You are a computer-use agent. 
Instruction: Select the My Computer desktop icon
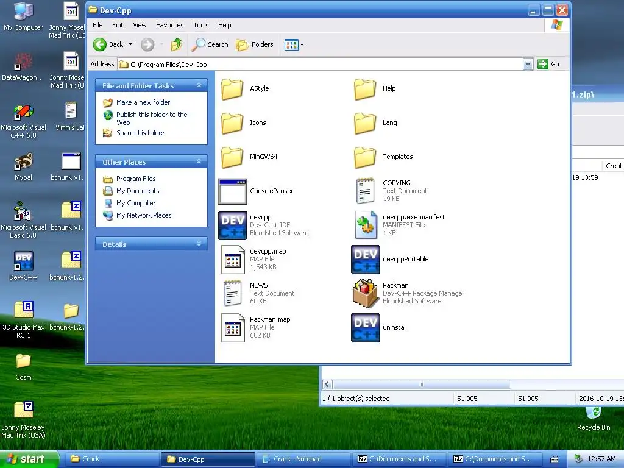click(23, 17)
